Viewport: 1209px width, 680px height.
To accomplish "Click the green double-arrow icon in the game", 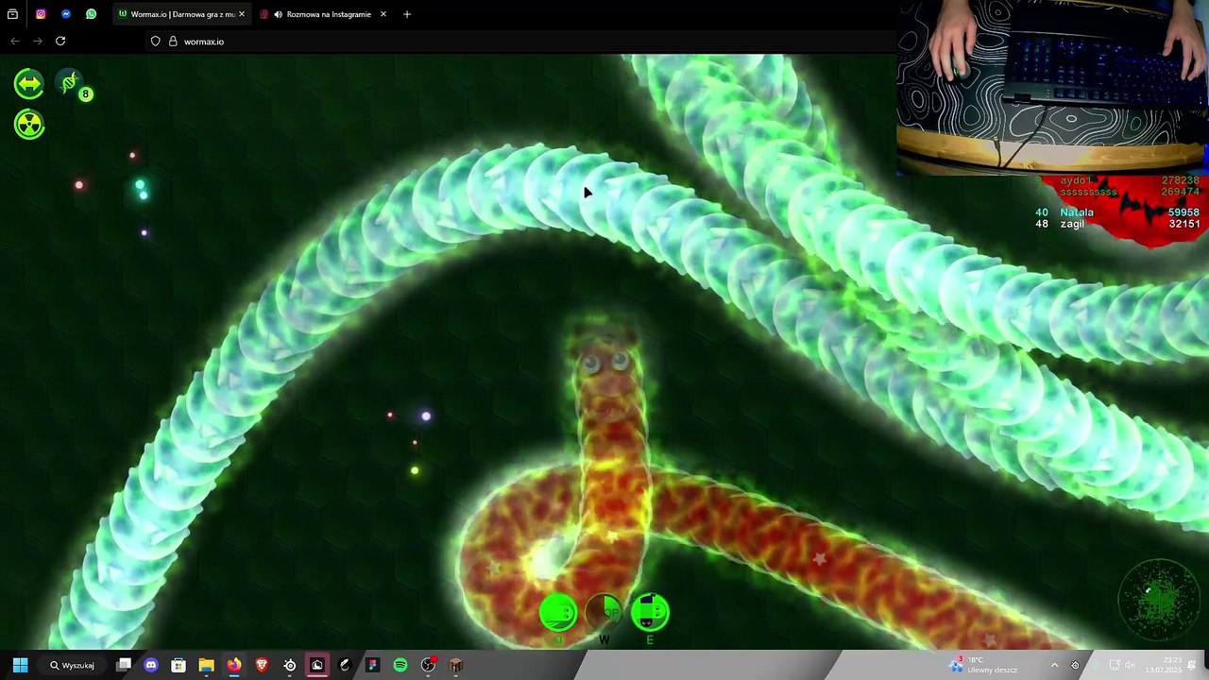I will (x=28, y=84).
